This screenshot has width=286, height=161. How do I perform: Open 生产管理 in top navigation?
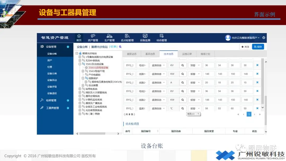click(x=109, y=38)
